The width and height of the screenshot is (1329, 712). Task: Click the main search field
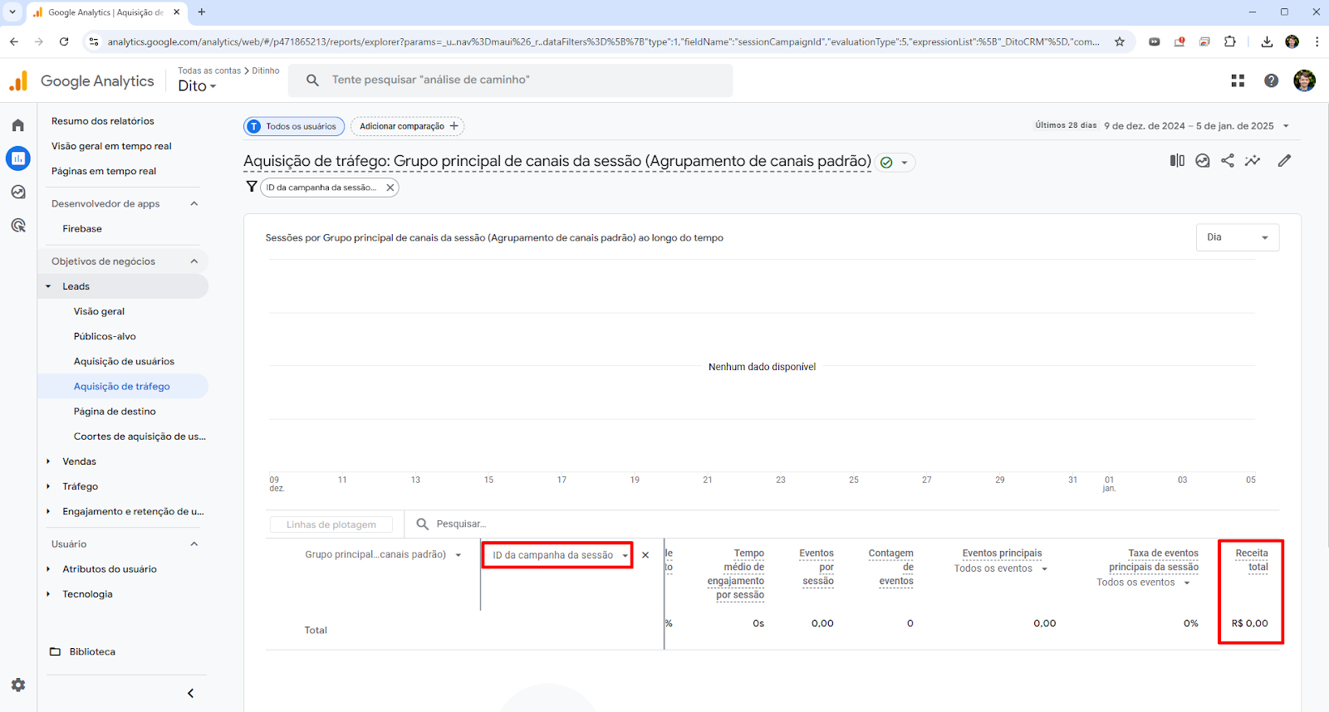pyautogui.click(x=511, y=80)
